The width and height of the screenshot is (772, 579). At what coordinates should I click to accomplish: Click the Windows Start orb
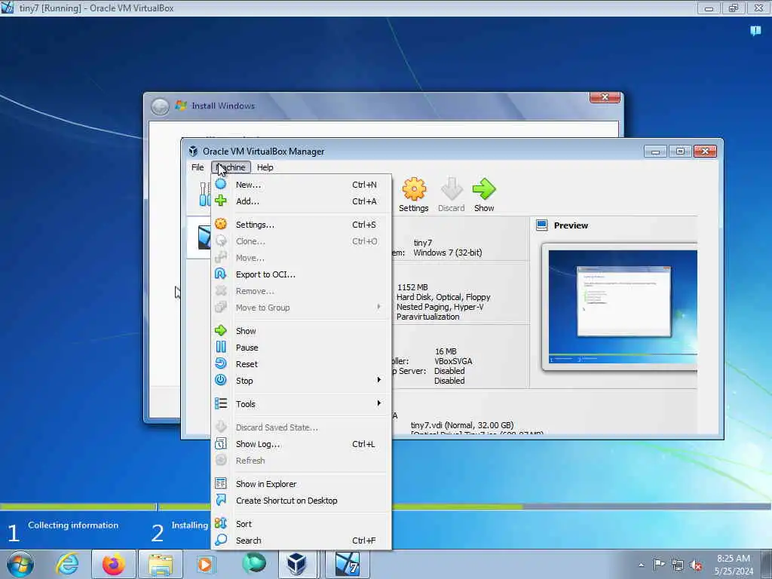[20, 564]
